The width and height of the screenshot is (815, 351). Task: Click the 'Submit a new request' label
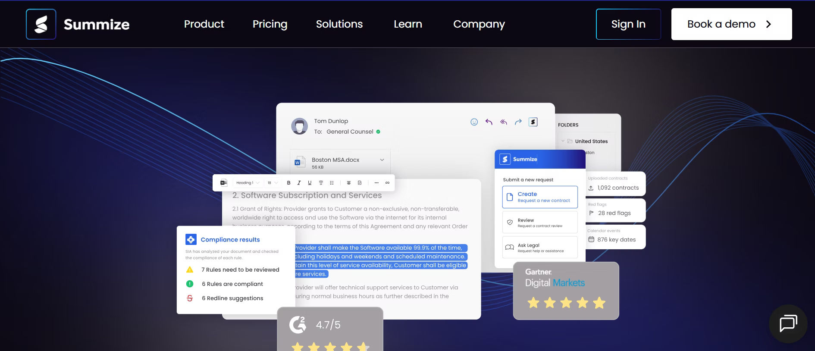528,180
